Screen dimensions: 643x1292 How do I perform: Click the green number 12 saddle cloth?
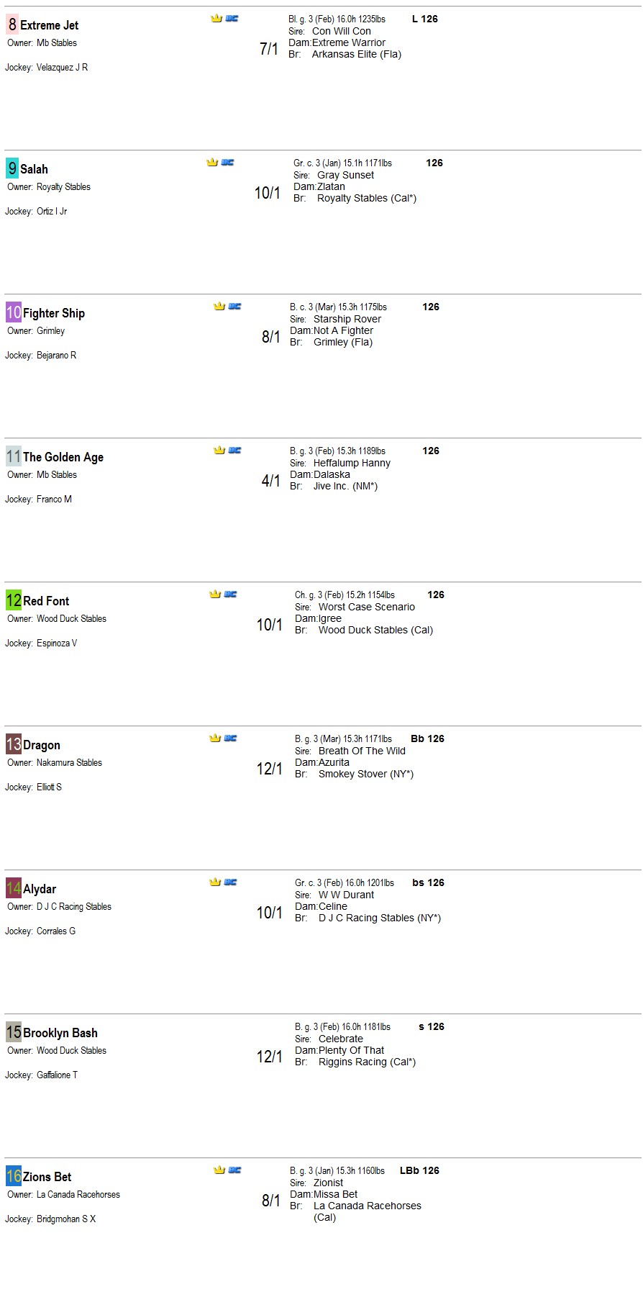pos(14,600)
